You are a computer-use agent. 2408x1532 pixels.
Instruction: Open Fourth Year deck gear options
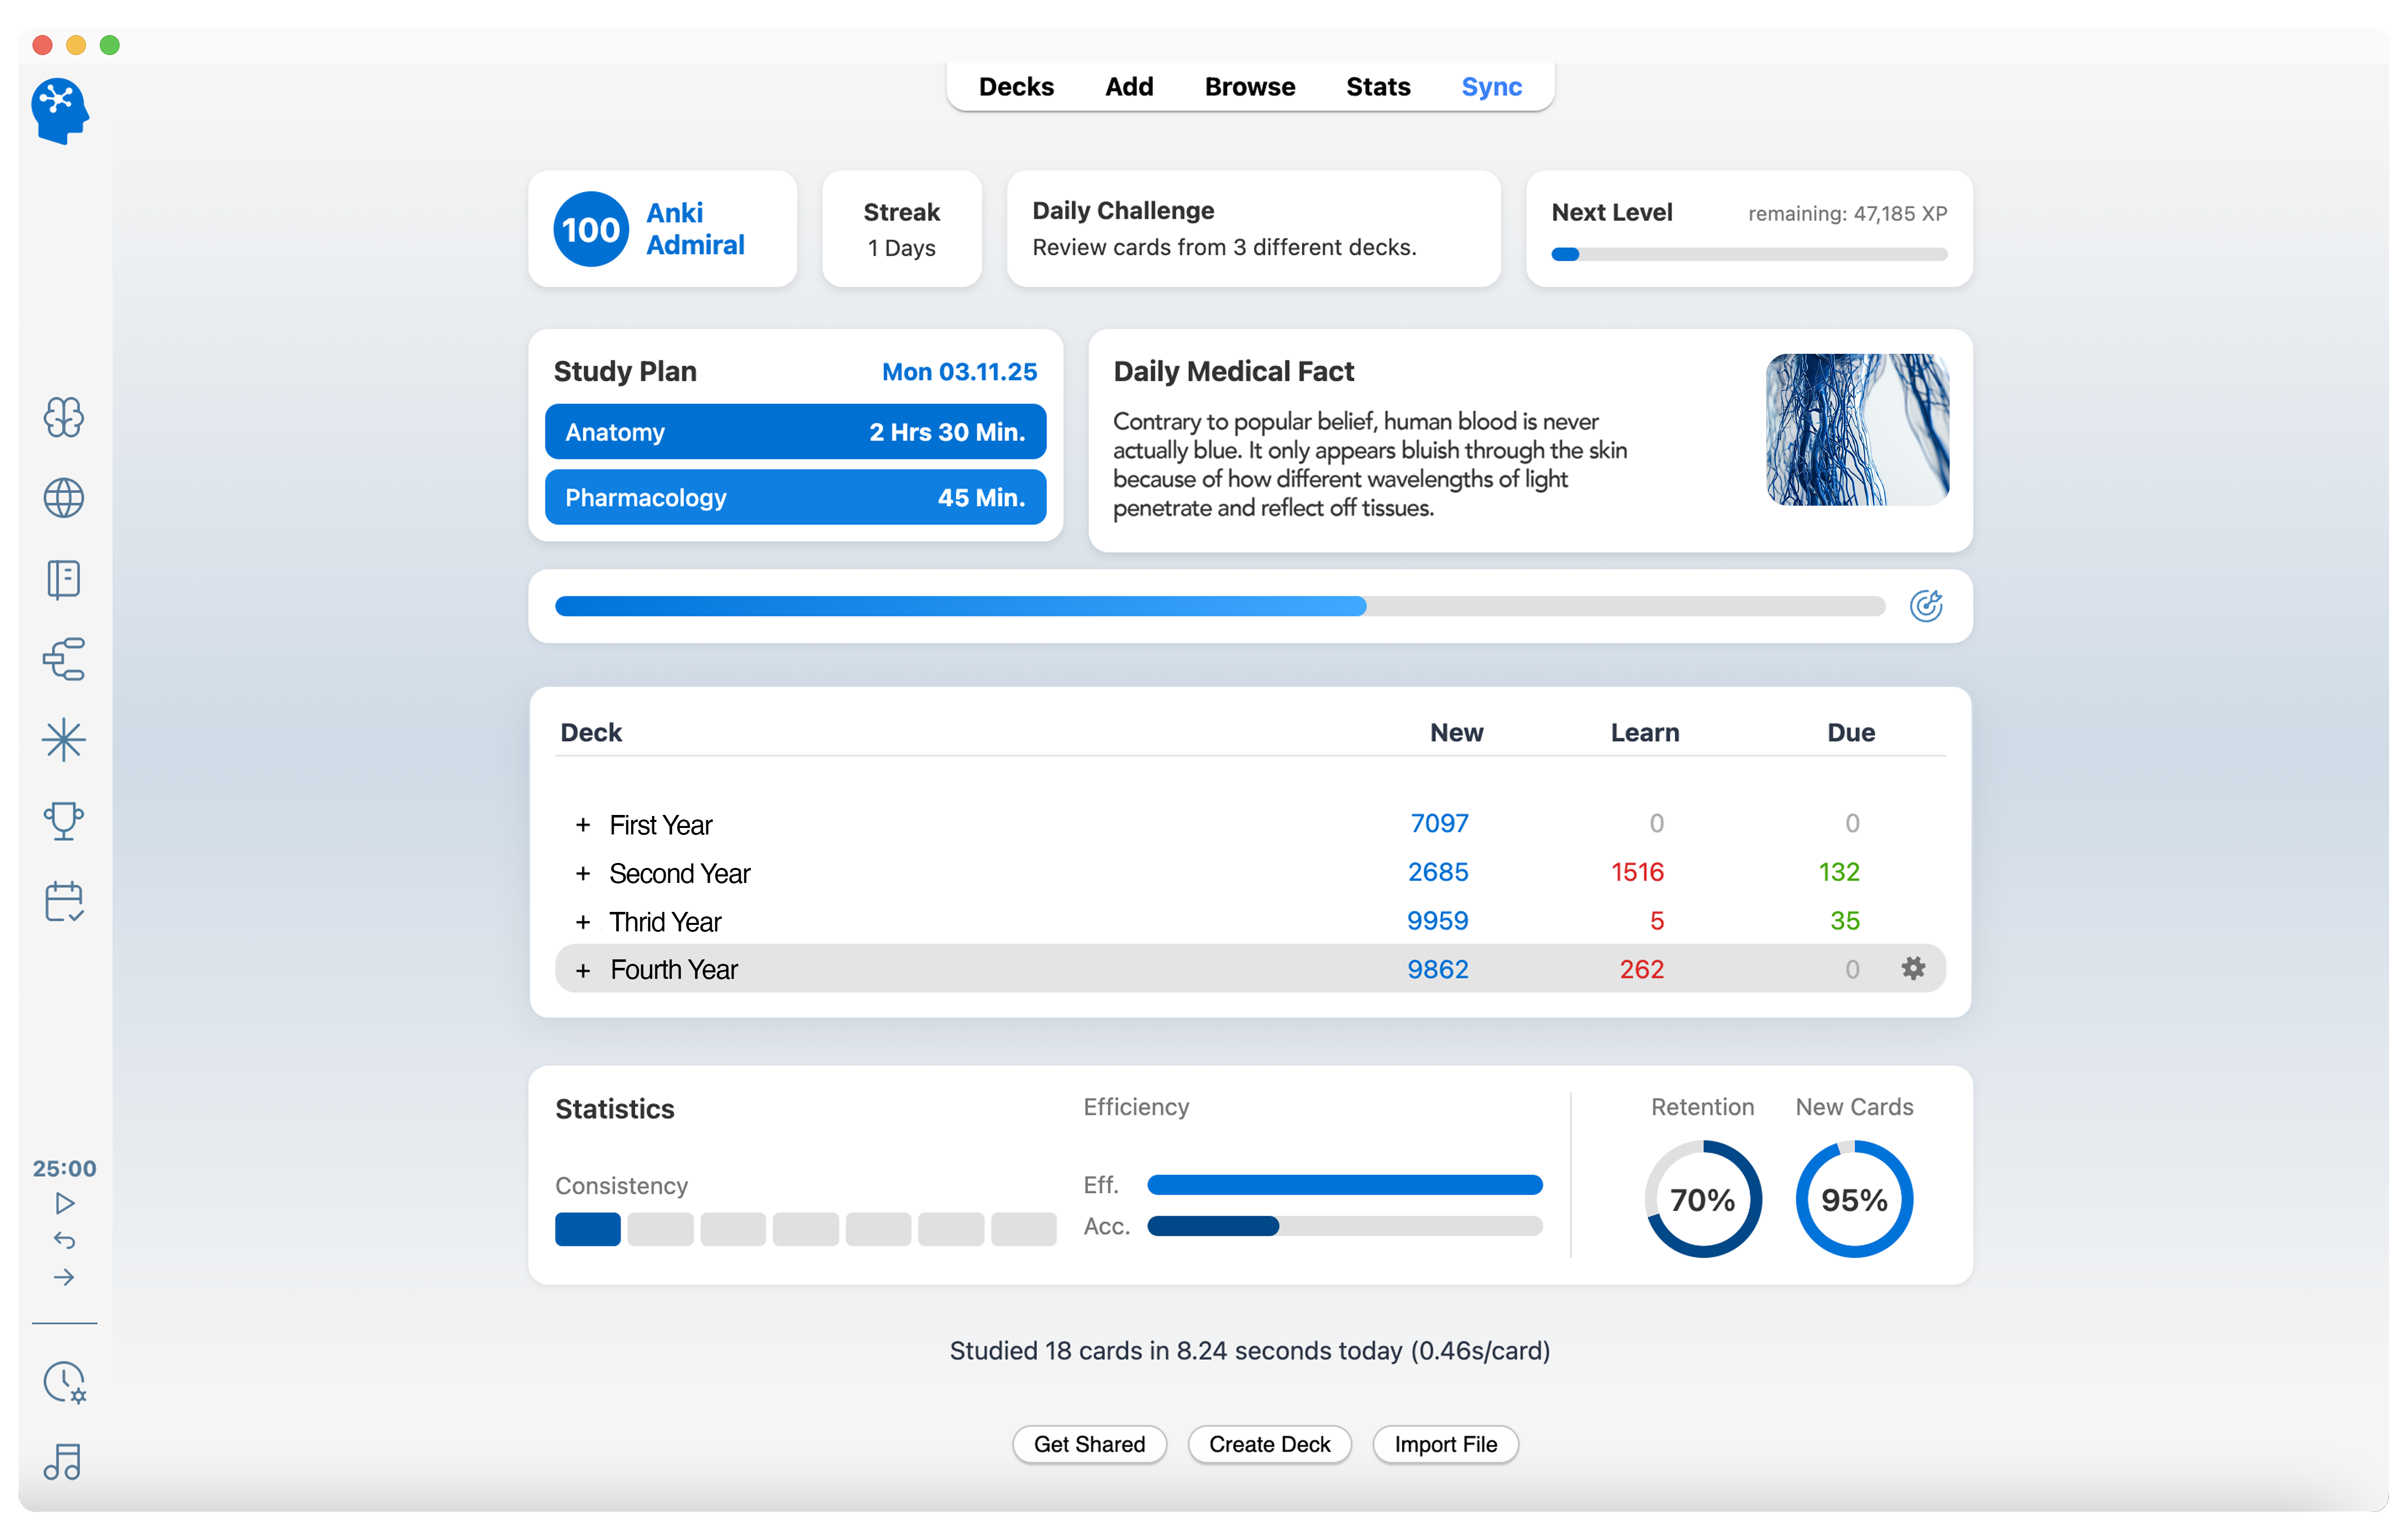(x=1912, y=968)
